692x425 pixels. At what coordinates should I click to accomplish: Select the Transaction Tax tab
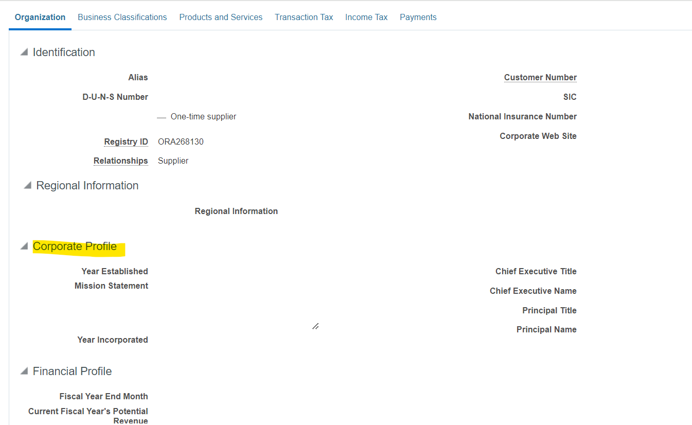point(304,17)
